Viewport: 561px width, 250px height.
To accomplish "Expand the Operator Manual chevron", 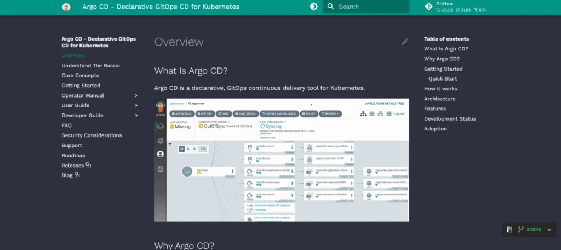I will pos(136,95).
